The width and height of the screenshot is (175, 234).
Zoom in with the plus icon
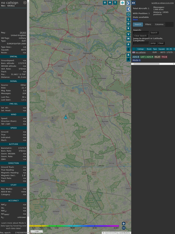(x=124, y=223)
